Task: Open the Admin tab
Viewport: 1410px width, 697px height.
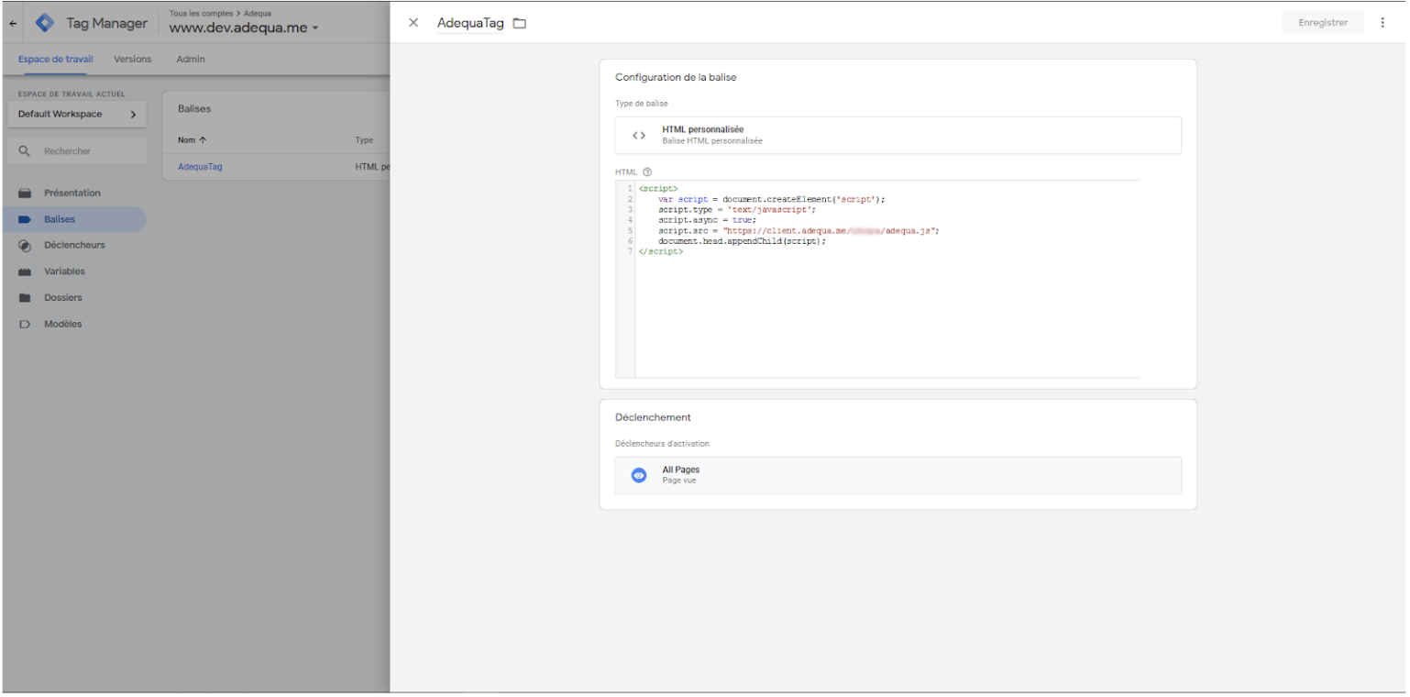Action: [x=191, y=59]
